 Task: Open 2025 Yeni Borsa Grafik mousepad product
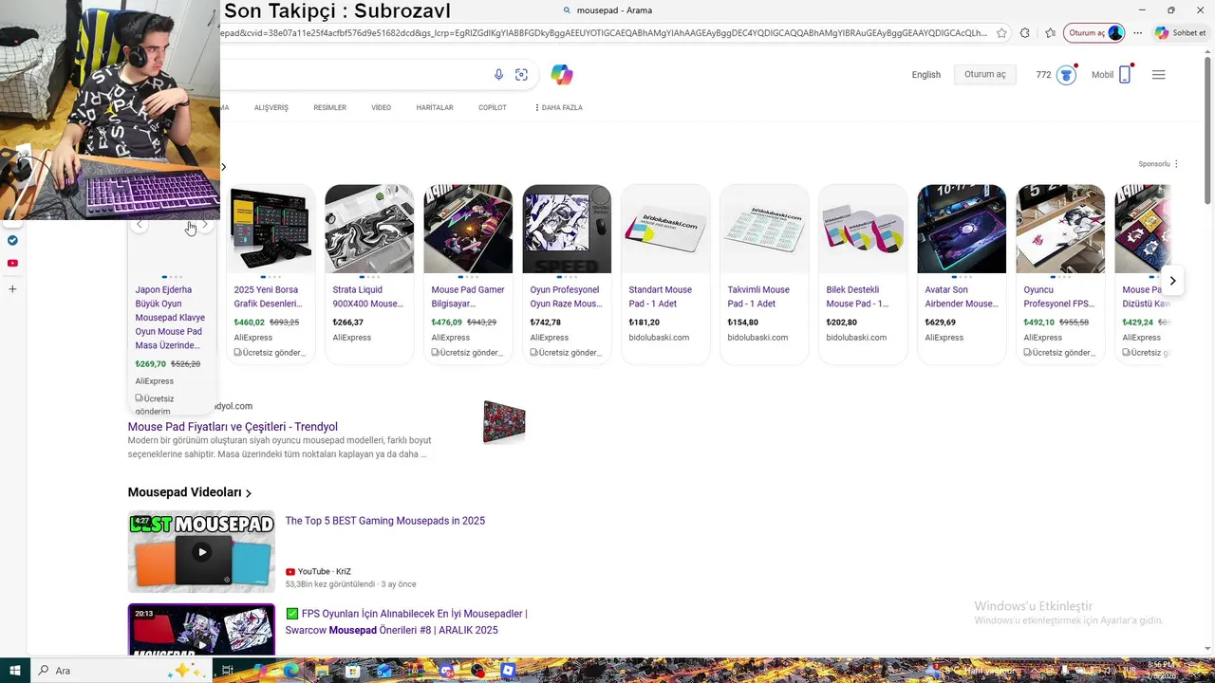268,297
